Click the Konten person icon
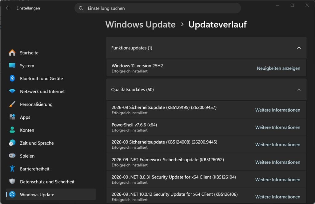 coord(12,130)
